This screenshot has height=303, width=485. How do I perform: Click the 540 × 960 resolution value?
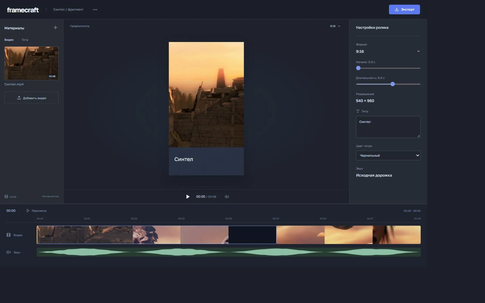pyautogui.click(x=365, y=101)
